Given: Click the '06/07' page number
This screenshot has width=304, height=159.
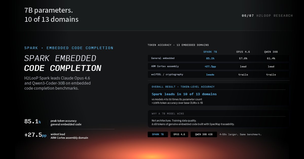Looking at the screenshot, I should (247, 16).
